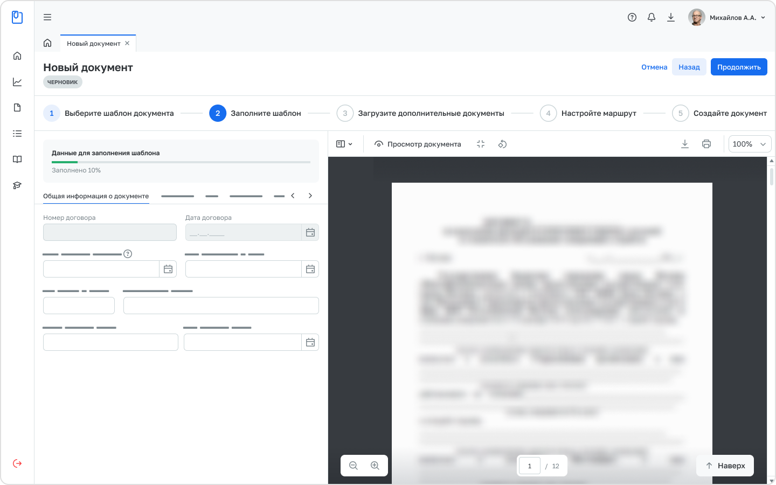Open documents section in sidebar
The height and width of the screenshot is (485, 776).
point(17,108)
